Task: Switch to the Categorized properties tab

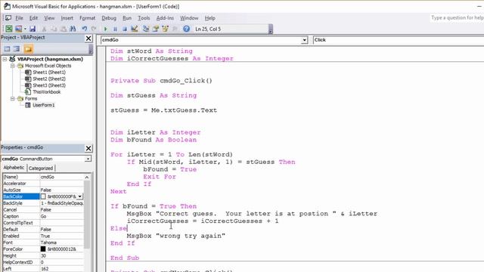Action: [41, 168]
